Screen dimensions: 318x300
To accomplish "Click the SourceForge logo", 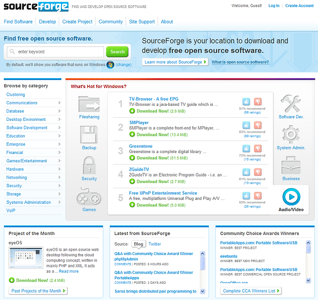I will [36, 7].
